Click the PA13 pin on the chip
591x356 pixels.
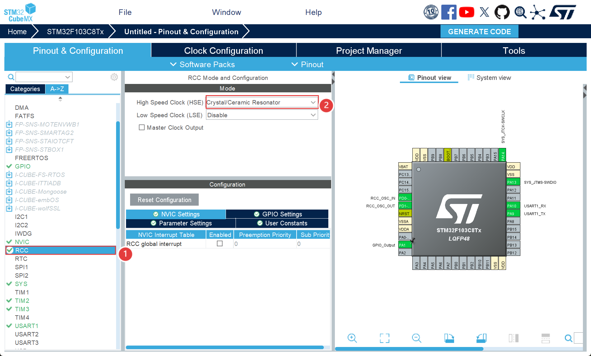point(513,182)
